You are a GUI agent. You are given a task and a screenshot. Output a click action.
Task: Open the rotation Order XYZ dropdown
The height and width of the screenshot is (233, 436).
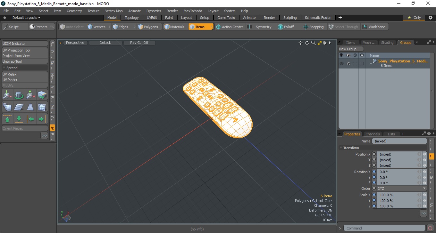tap(402, 189)
